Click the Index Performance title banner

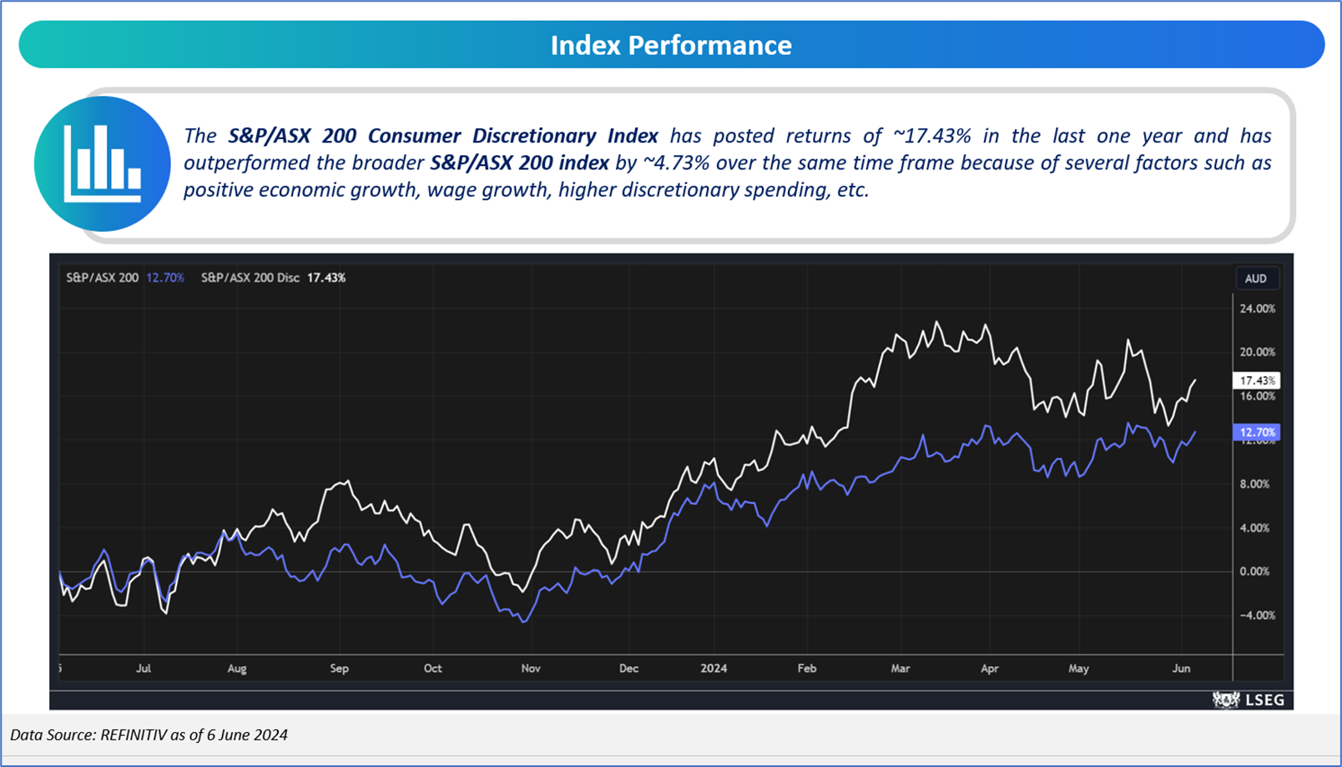(x=671, y=45)
